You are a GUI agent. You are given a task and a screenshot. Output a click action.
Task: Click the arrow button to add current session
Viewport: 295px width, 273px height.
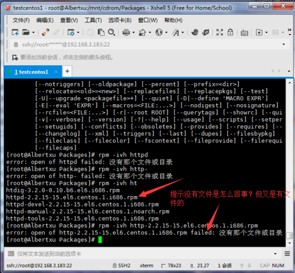[15, 58]
